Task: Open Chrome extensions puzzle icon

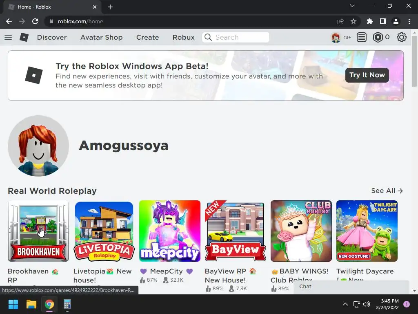Action: coord(370,21)
